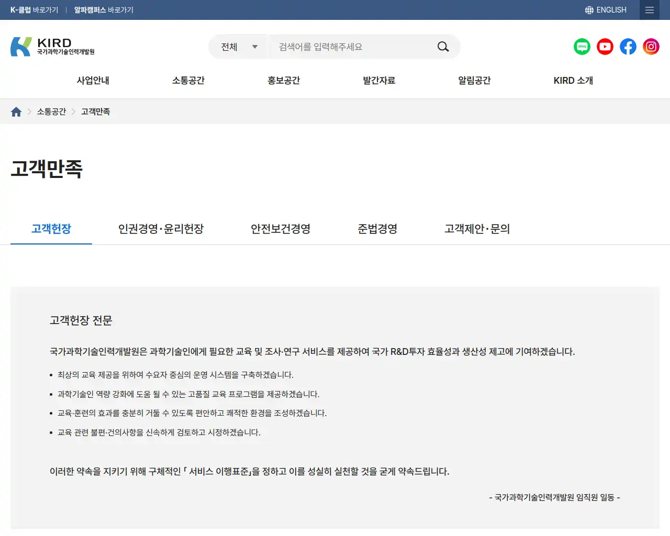Switch to the 인권경영·윤리헌장 tab
The width and height of the screenshot is (670, 536).
click(x=161, y=229)
